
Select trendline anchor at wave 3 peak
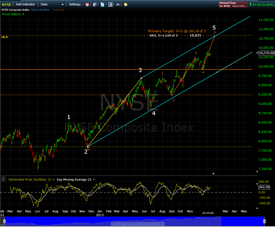(141, 78)
